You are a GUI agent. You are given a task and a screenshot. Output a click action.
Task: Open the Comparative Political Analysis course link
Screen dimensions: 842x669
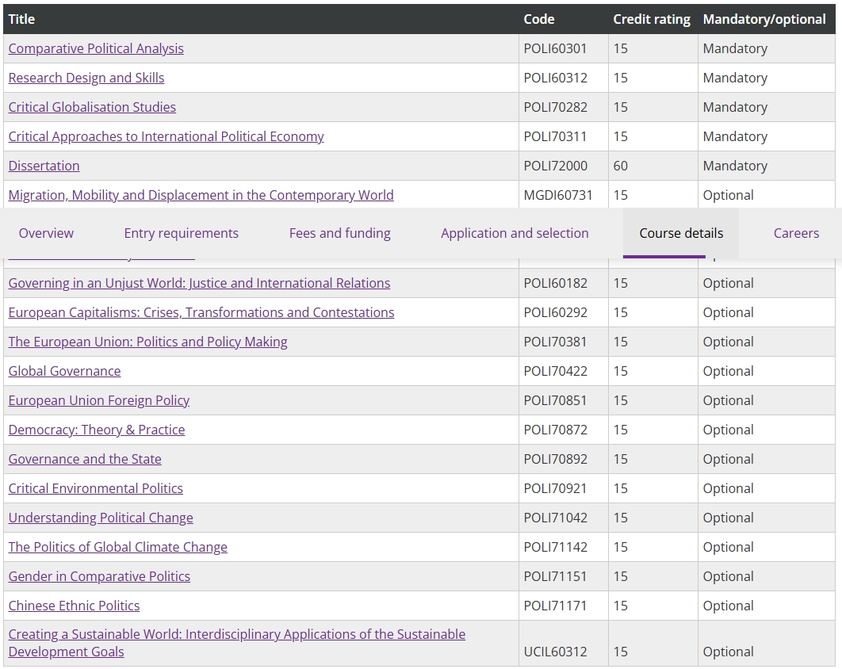pos(96,48)
